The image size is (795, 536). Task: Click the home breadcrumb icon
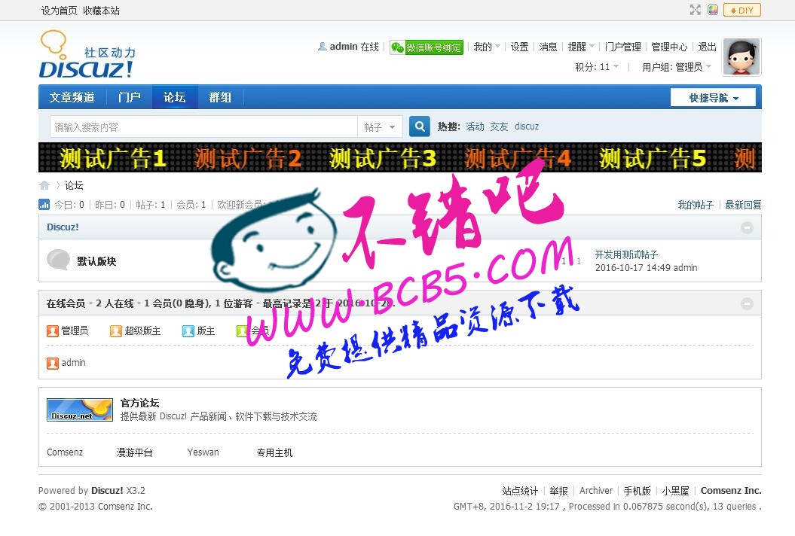(x=44, y=185)
